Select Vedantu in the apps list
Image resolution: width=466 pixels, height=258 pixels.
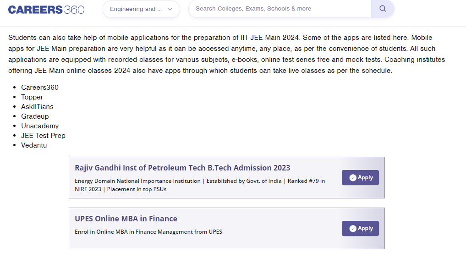[x=34, y=145]
